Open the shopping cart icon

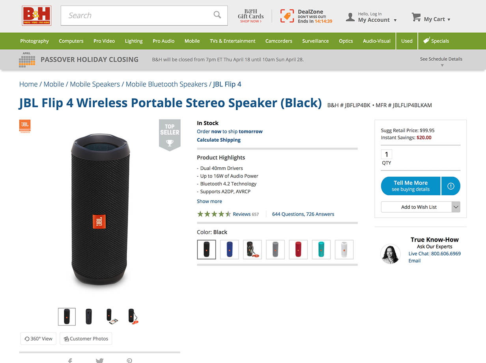(x=416, y=17)
